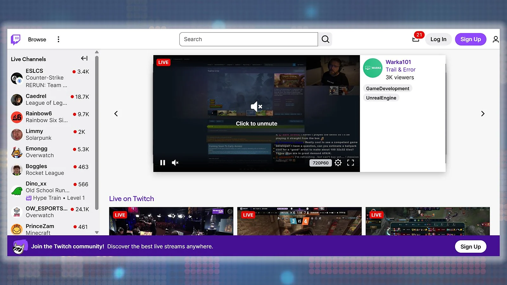Open the Dino_xx channel avatar
The width and height of the screenshot is (507, 285).
17,191
